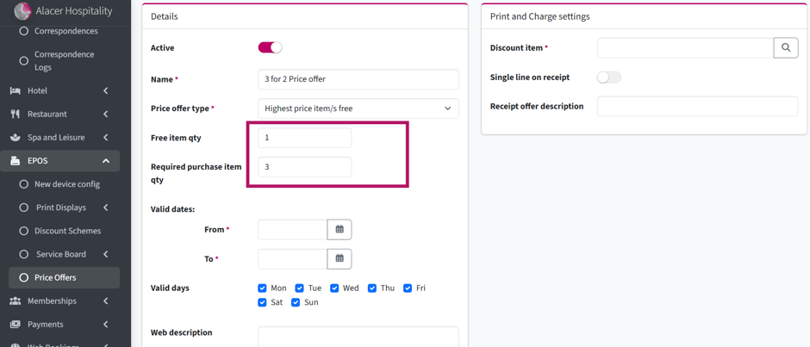Open the Price offer type dropdown
The width and height of the screenshot is (810, 347).
coord(358,108)
